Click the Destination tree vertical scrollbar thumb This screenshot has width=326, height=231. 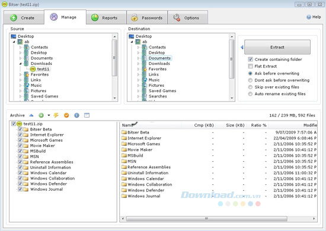click(231, 59)
